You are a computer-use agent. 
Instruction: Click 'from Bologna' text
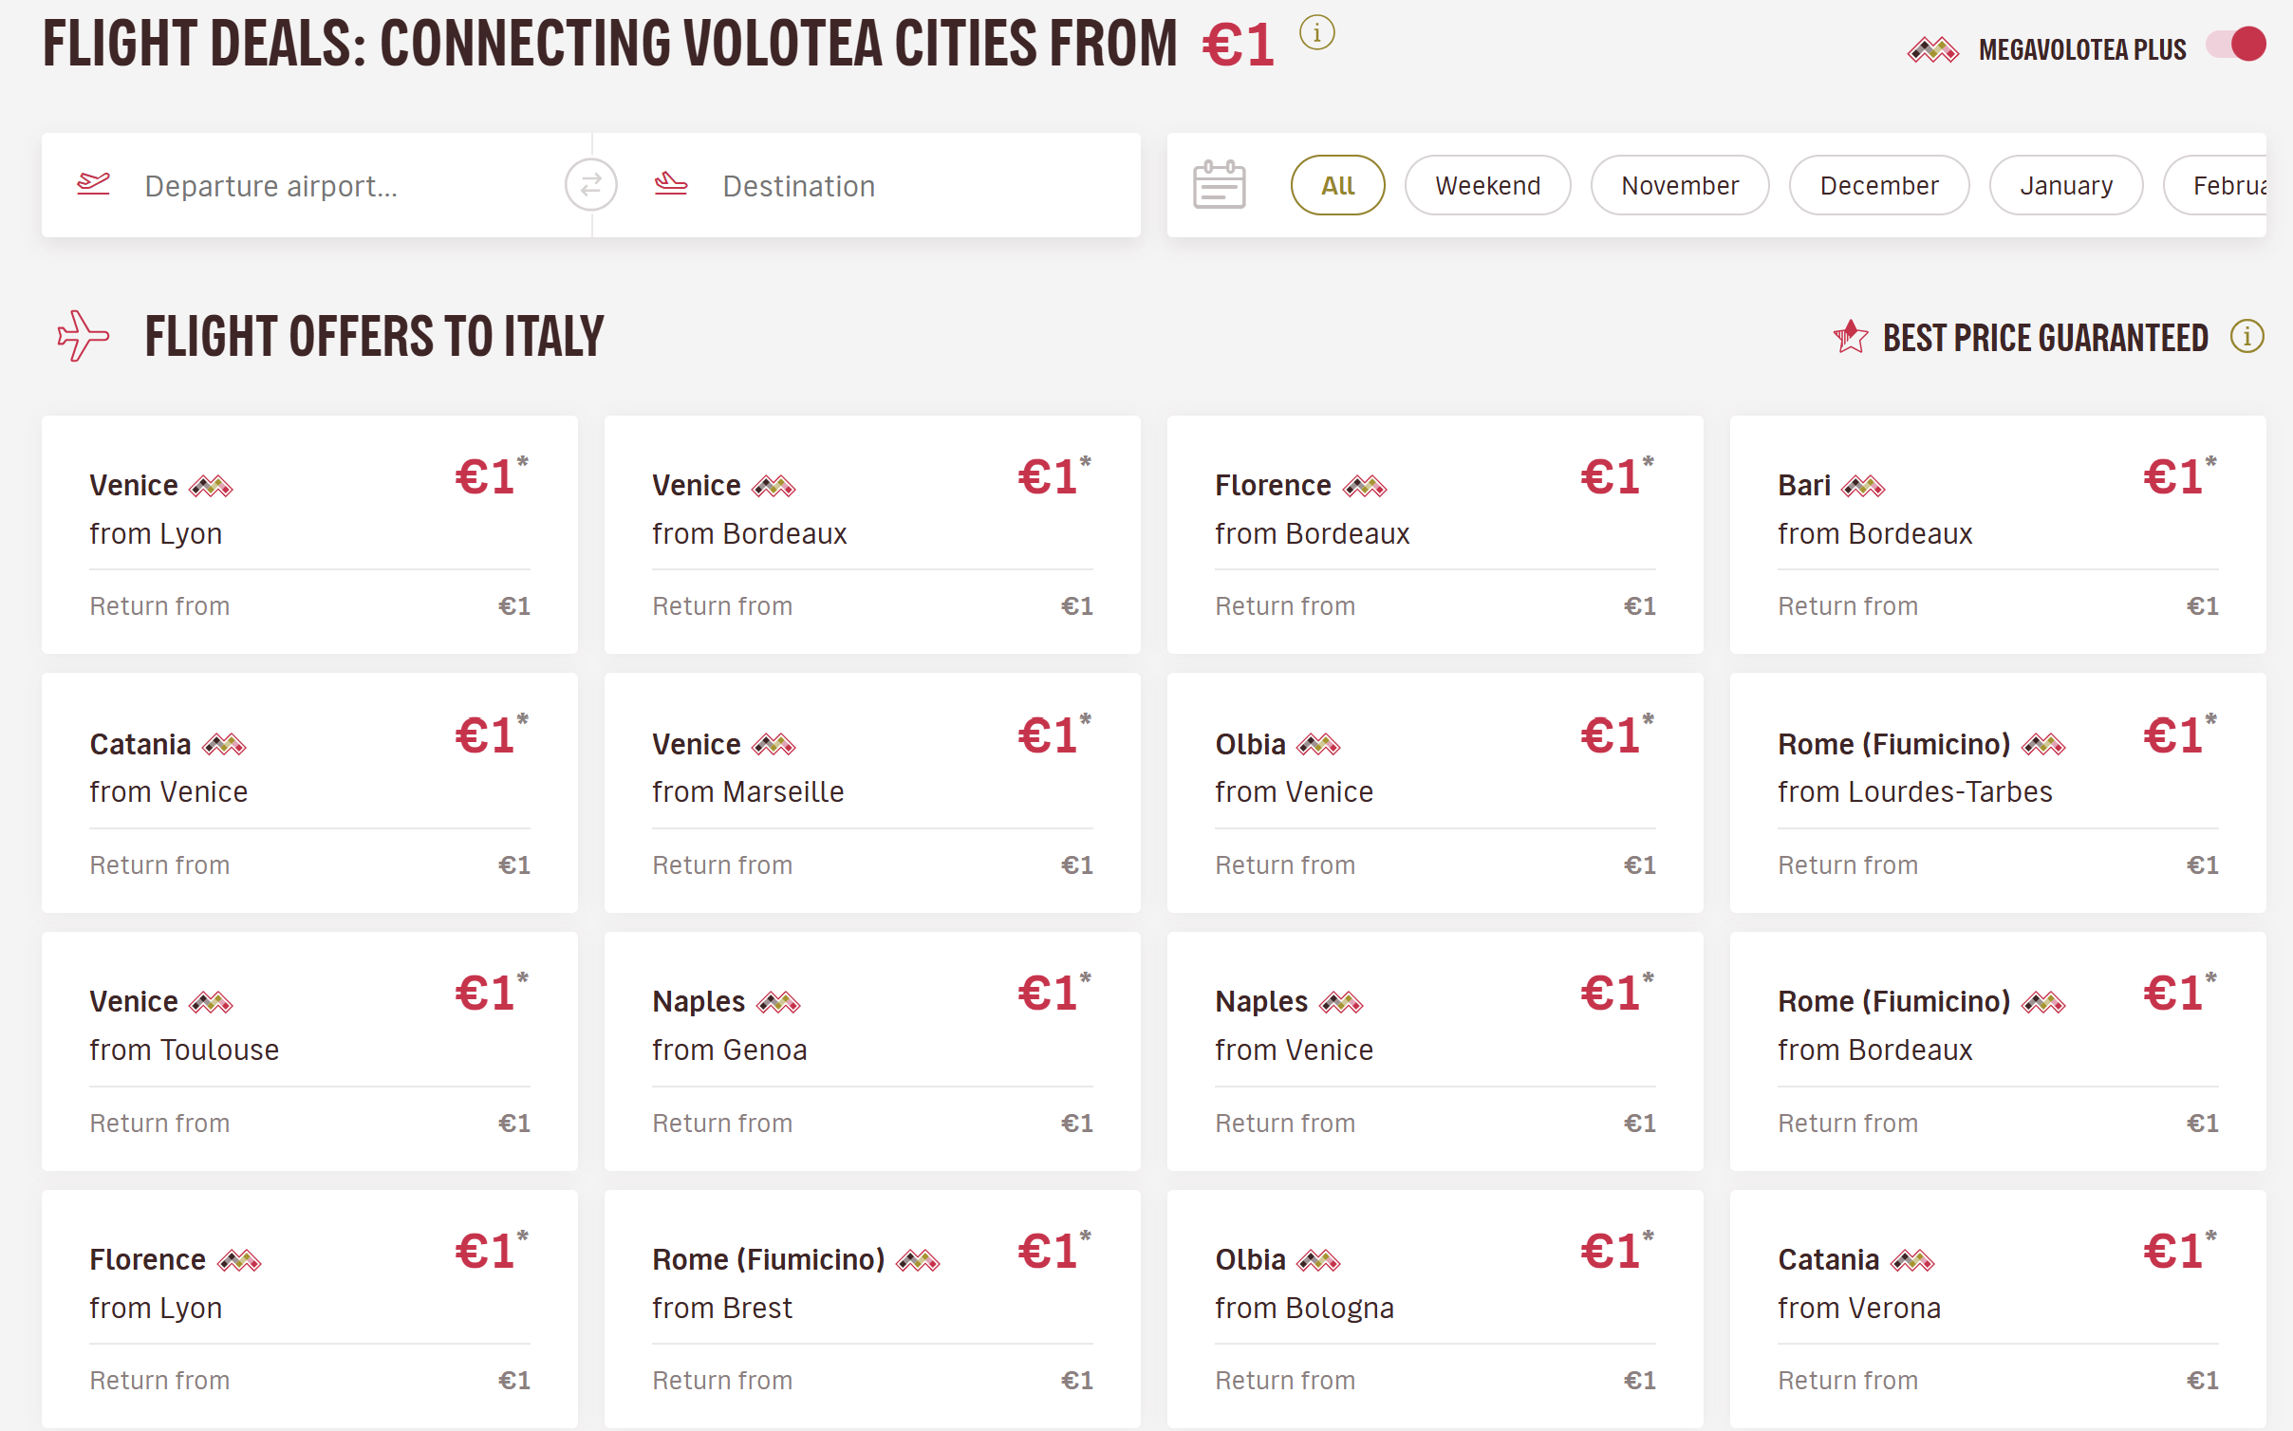click(x=1304, y=1309)
